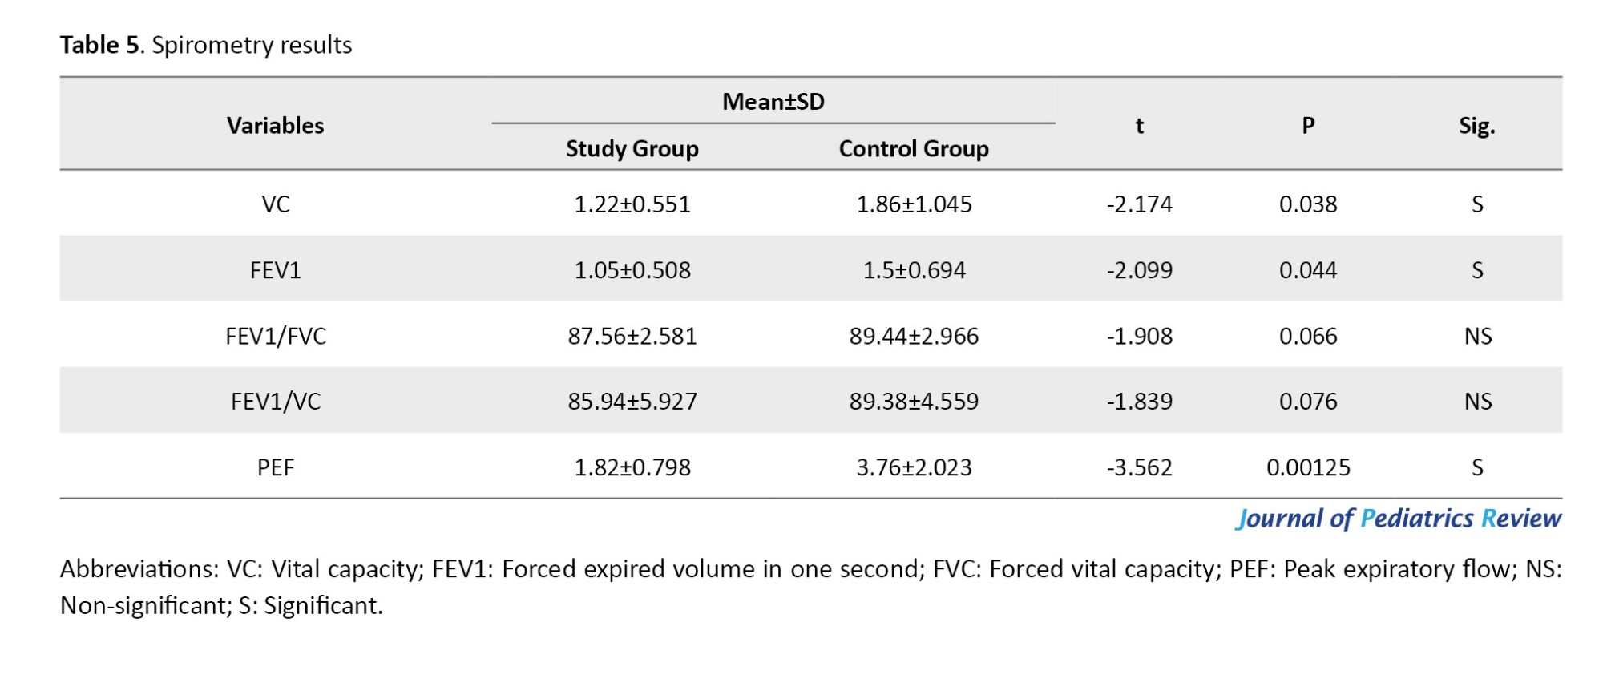Select the FEV1/FVC row label
The image size is (1603, 695).
pyautogui.click(x=275, y=336)
